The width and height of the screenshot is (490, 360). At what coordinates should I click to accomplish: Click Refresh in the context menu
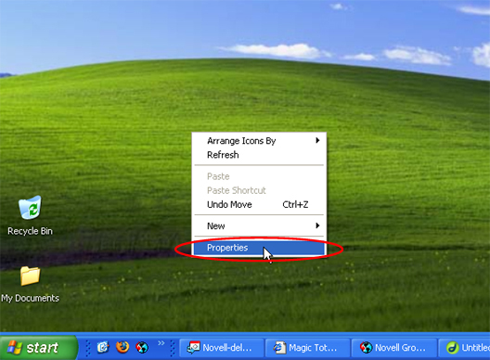pos(259,155)
